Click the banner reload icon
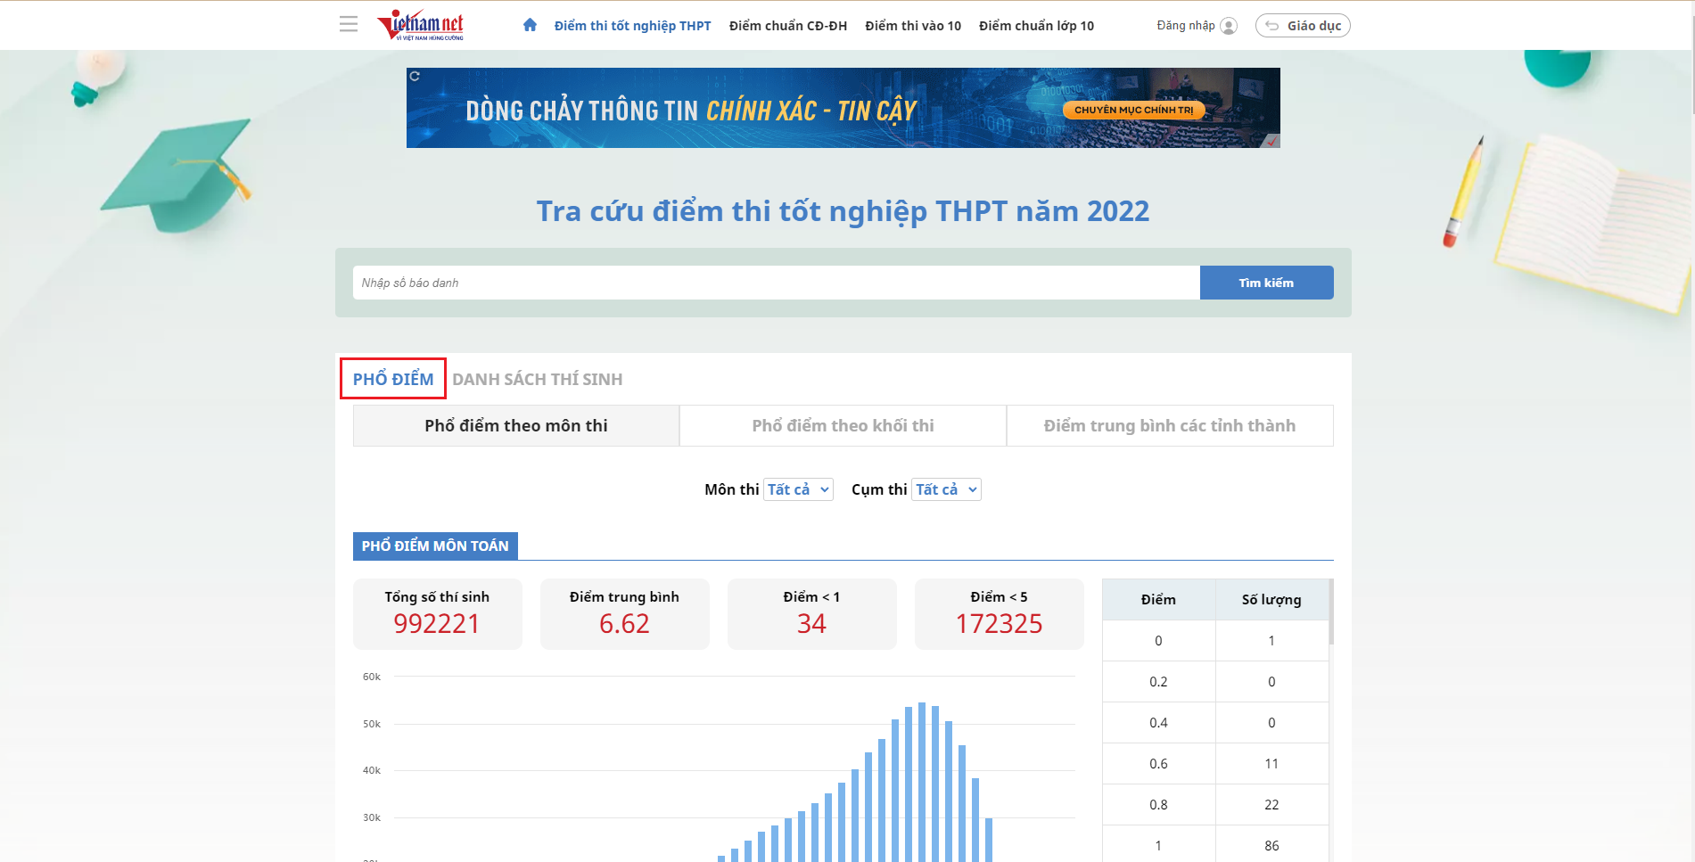 415,77
